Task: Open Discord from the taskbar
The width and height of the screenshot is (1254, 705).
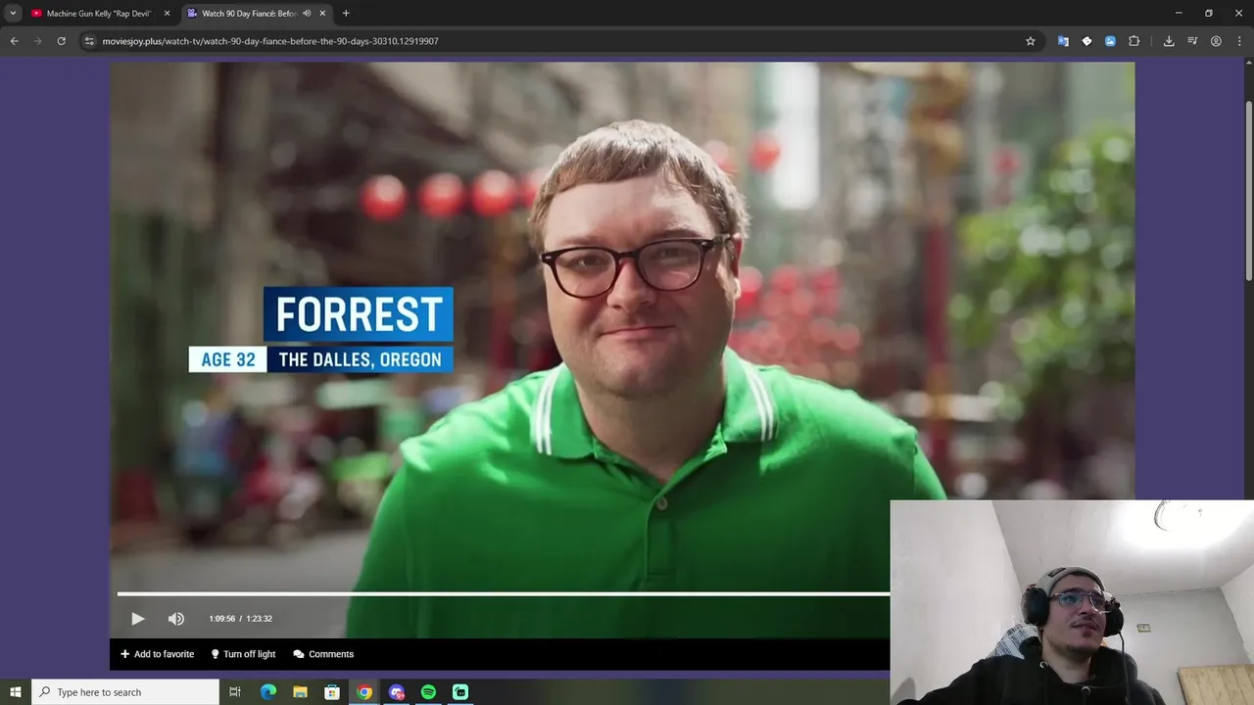Action: (x=397, y=692)
